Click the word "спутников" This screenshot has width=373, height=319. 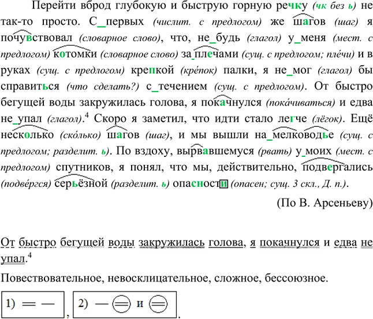click(84, 168)
